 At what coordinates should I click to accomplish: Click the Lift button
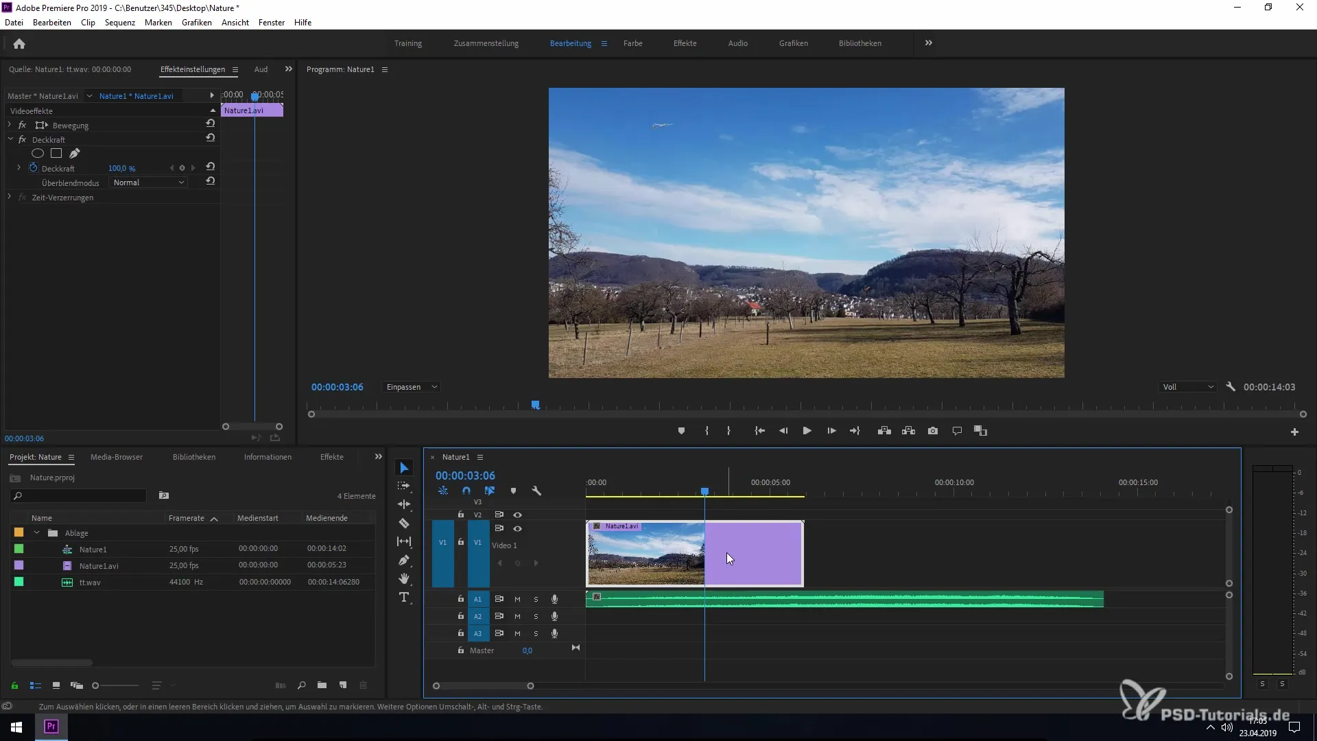[x=884, y=431]
